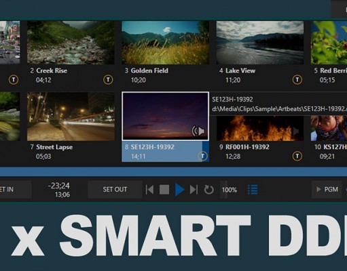Click the '8 SE123H-19392' clip title

click(x=149, y=147)
